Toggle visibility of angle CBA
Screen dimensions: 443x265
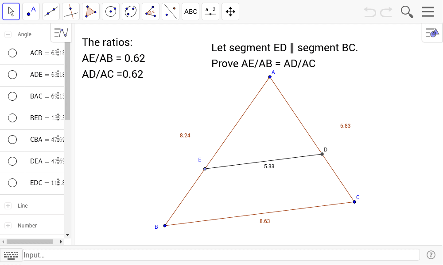(x=12, y=140)
